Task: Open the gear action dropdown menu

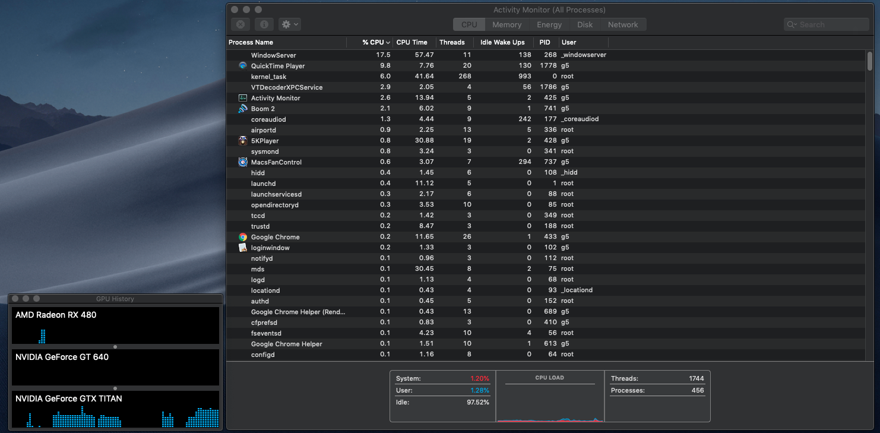Action: (290, 24)
